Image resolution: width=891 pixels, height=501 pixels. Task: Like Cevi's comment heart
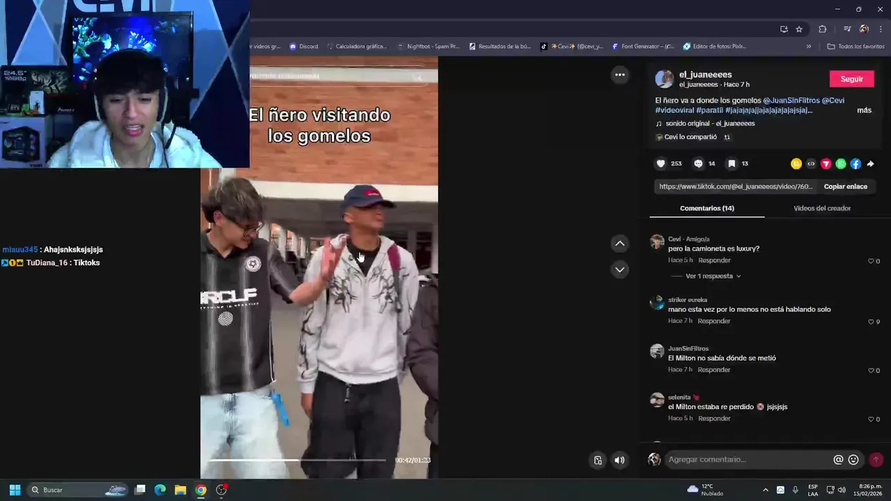[871, 261]
